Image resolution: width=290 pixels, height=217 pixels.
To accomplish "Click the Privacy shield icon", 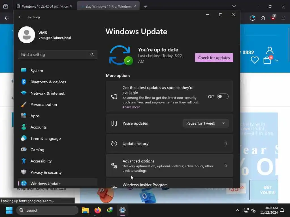I will (24, 172).
